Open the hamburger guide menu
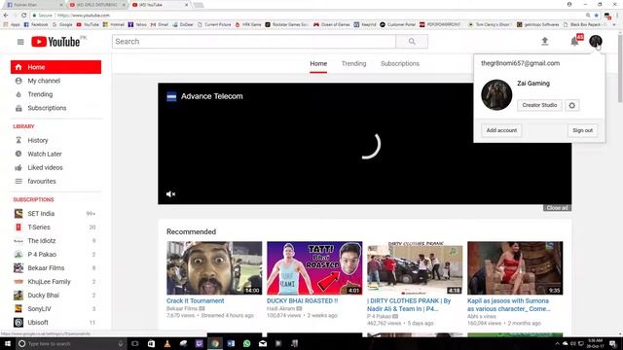623x350 pixels. click(20, 42)
